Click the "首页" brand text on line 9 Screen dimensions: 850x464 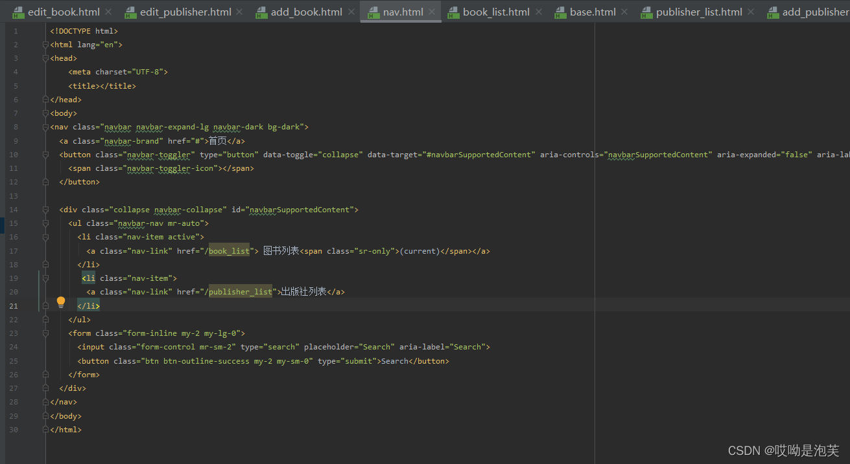click(217, 141)
